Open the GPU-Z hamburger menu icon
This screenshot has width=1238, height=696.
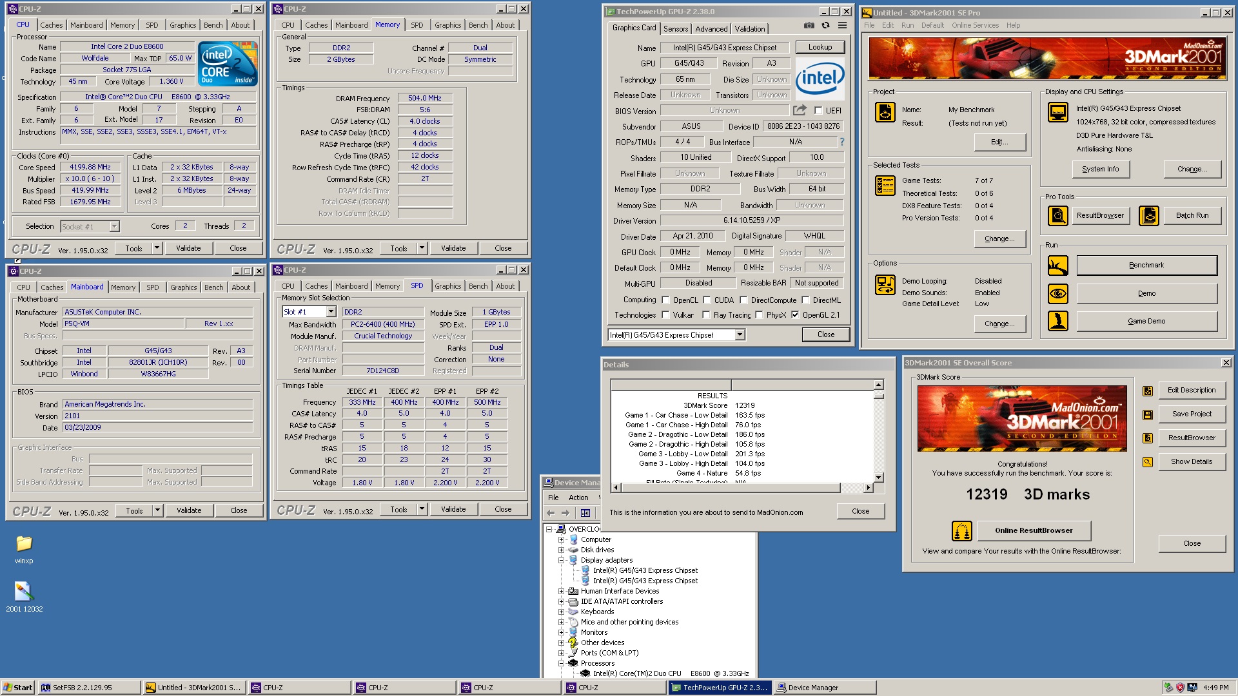point(842,26)
